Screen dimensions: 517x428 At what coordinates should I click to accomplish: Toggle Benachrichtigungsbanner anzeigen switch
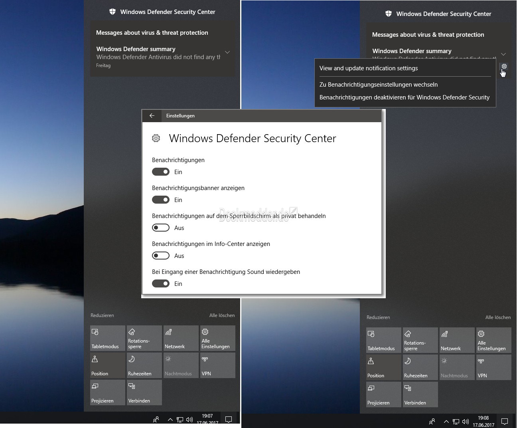(161, 200)
